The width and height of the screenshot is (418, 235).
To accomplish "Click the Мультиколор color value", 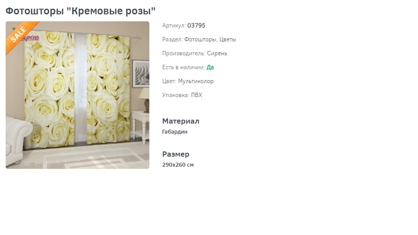I will click(x=196, y=81).
